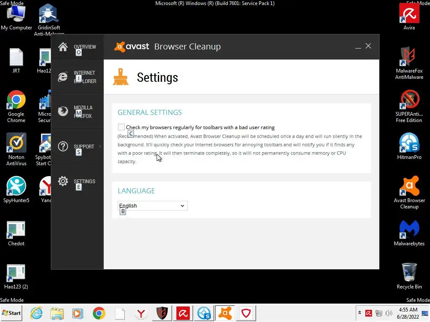The width and height of the screenshot is (430, 322).
Task: Select the Hao123 desktop shortcut behind the Avast window
Action: pyautogui.click(x=44, y=60)
